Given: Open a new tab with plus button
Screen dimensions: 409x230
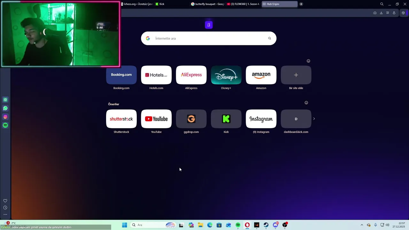Looking at the screenshot, I should pyautogui.click(x=301, y=4).
